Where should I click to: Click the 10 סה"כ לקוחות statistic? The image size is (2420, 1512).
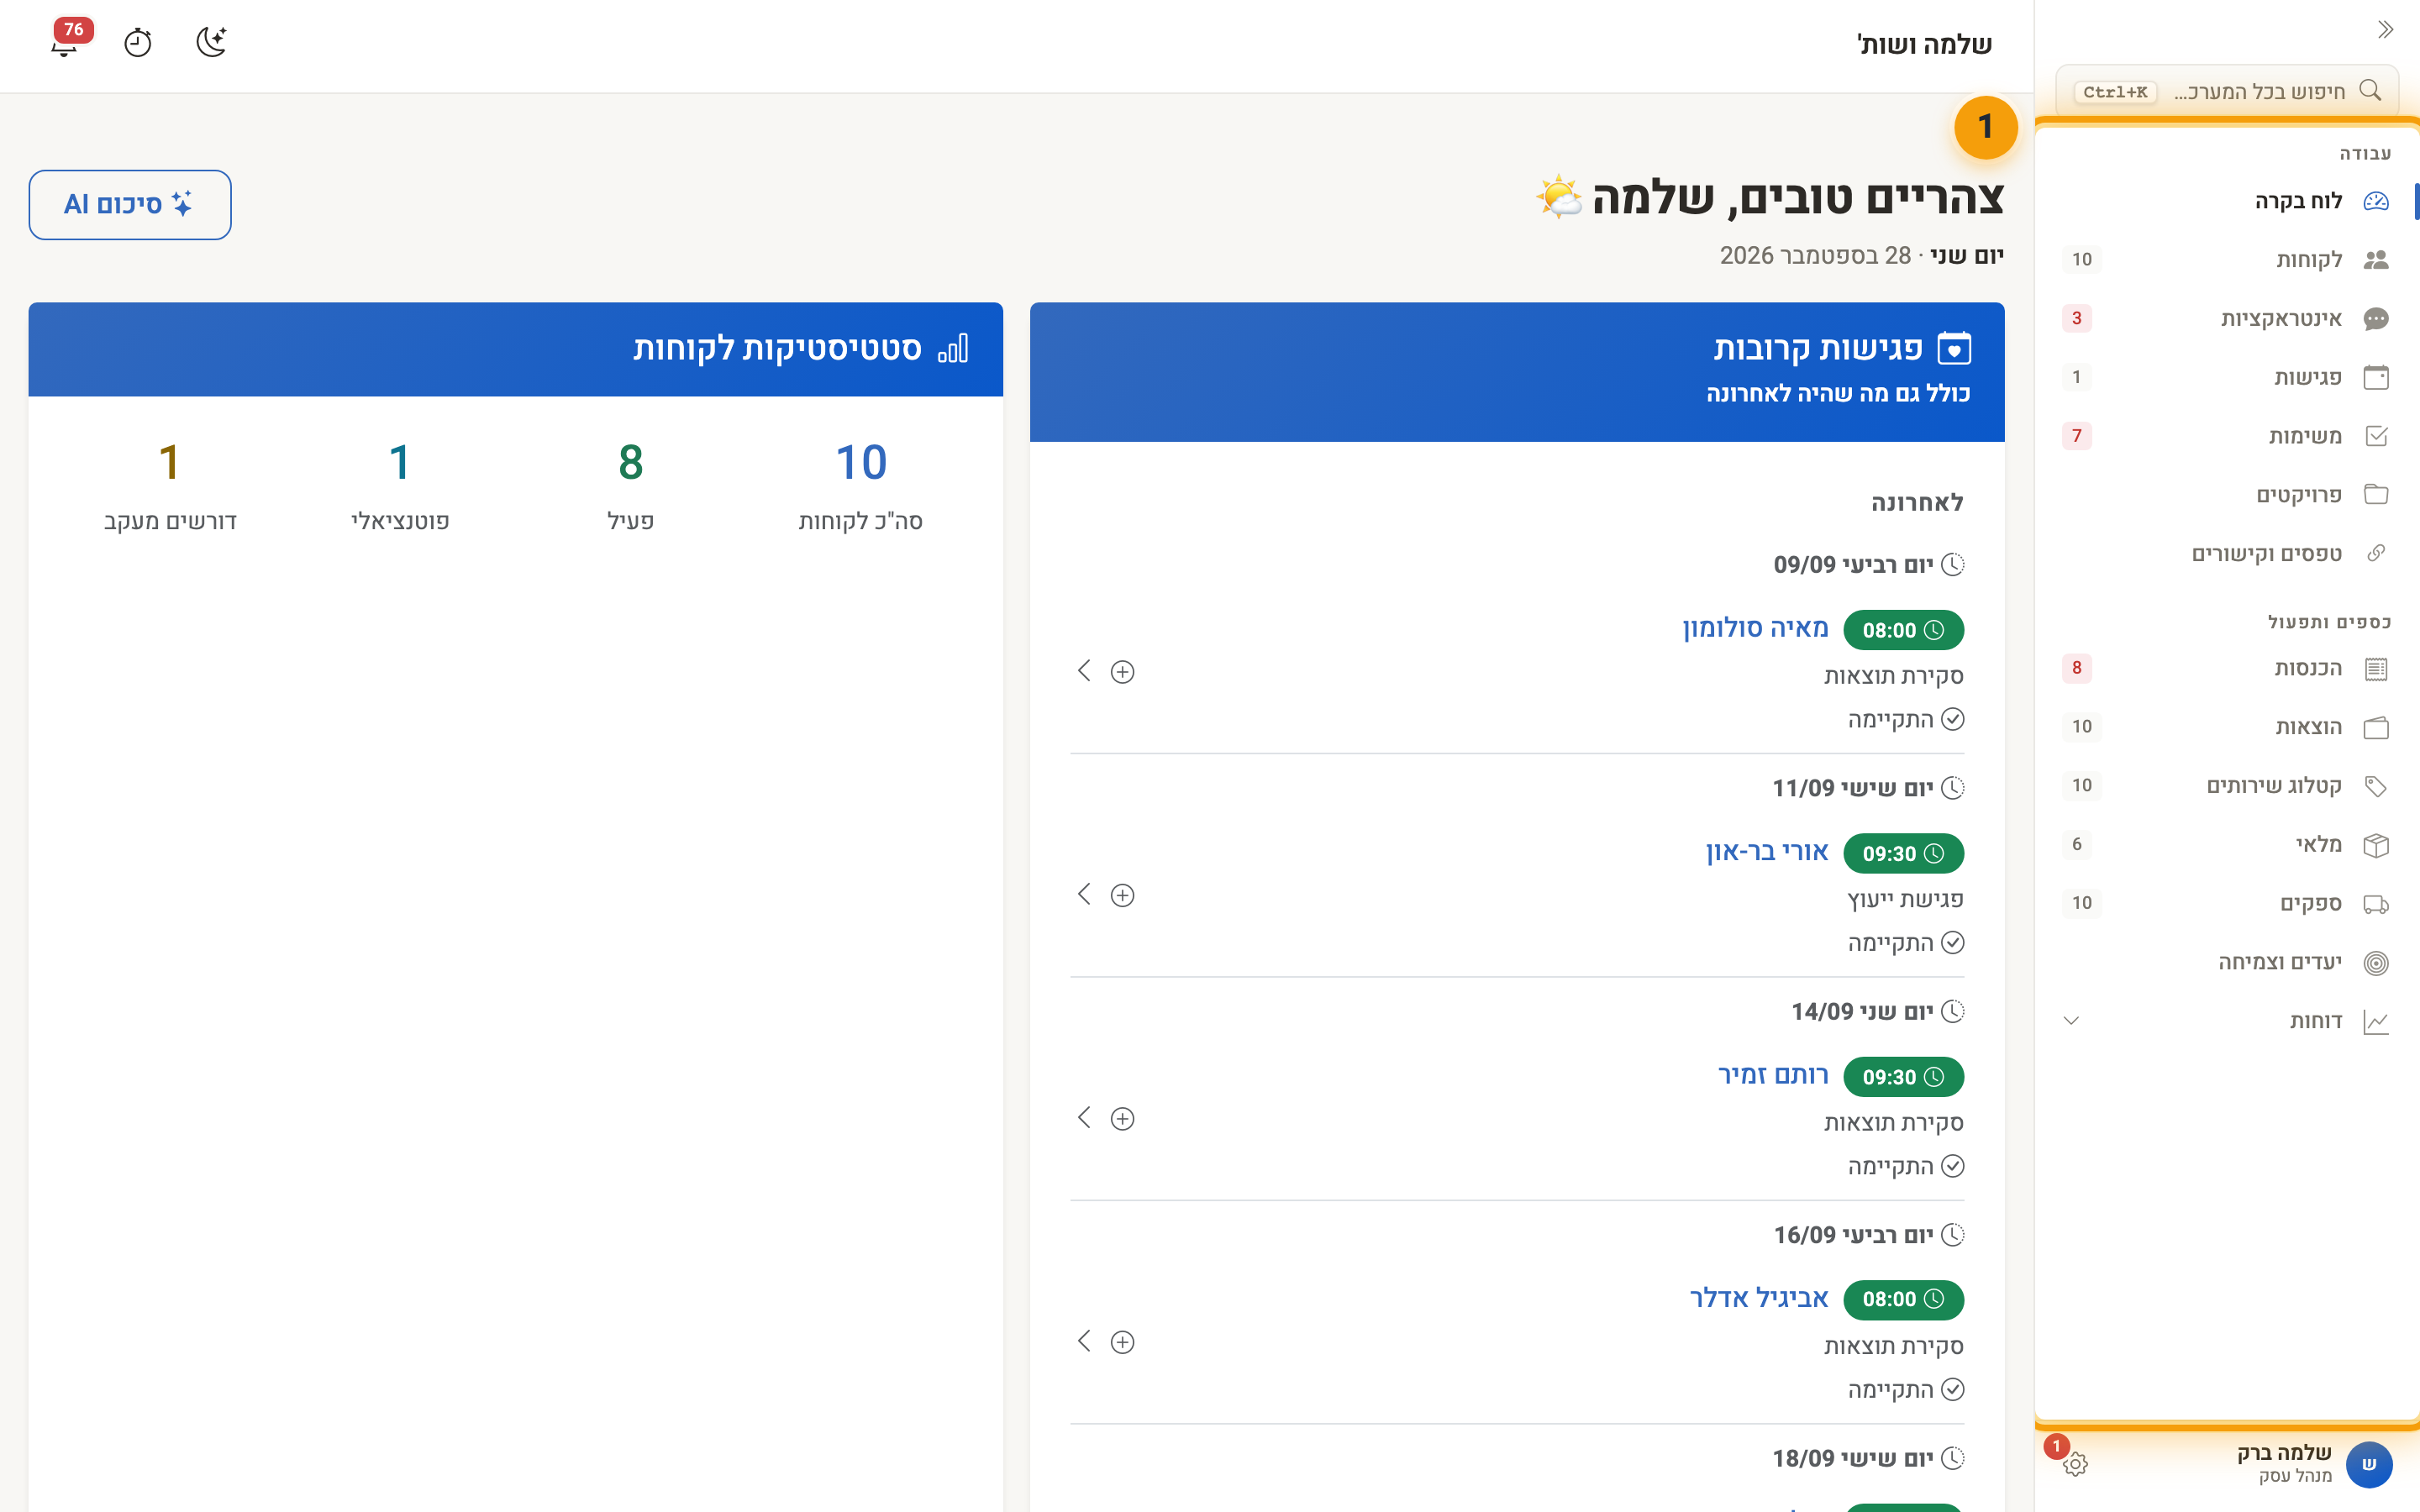point(861,486)
